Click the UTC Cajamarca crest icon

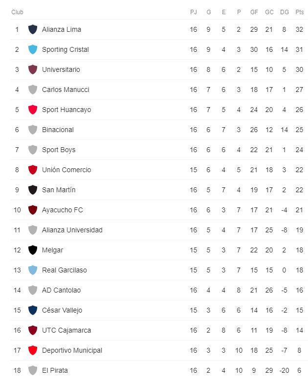pos(33,330)
